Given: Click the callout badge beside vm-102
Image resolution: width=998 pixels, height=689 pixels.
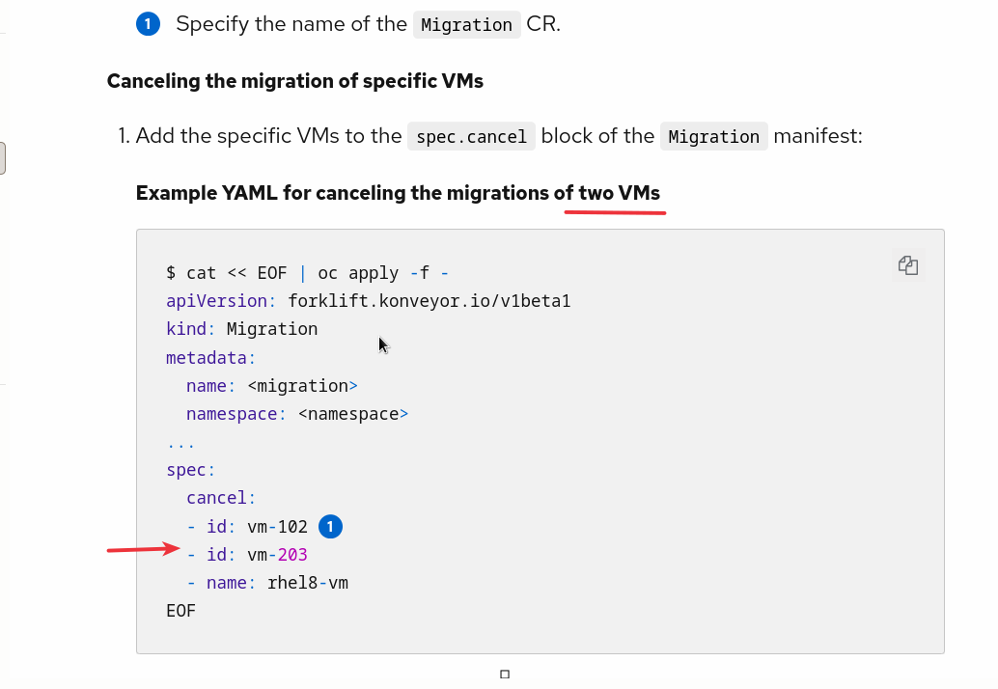Looking at the screenshot, I should click(x=330, y=527).
